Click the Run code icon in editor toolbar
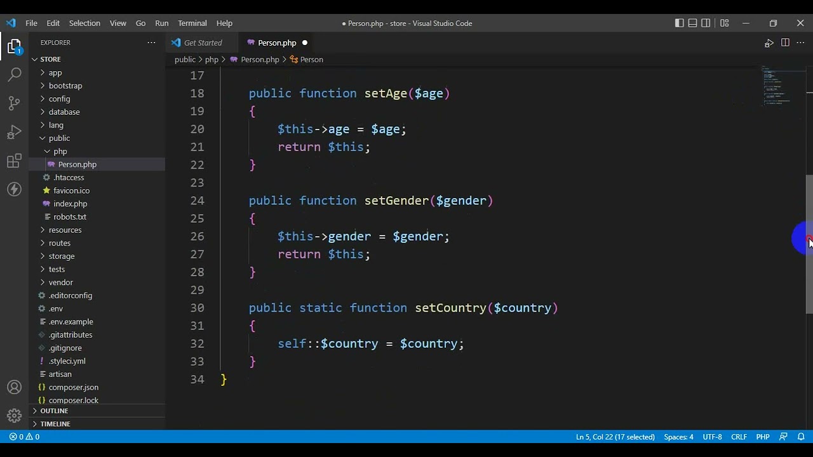The width and height of the screenshot is (813, 457). pyautogui.click(x=769, y=43)
